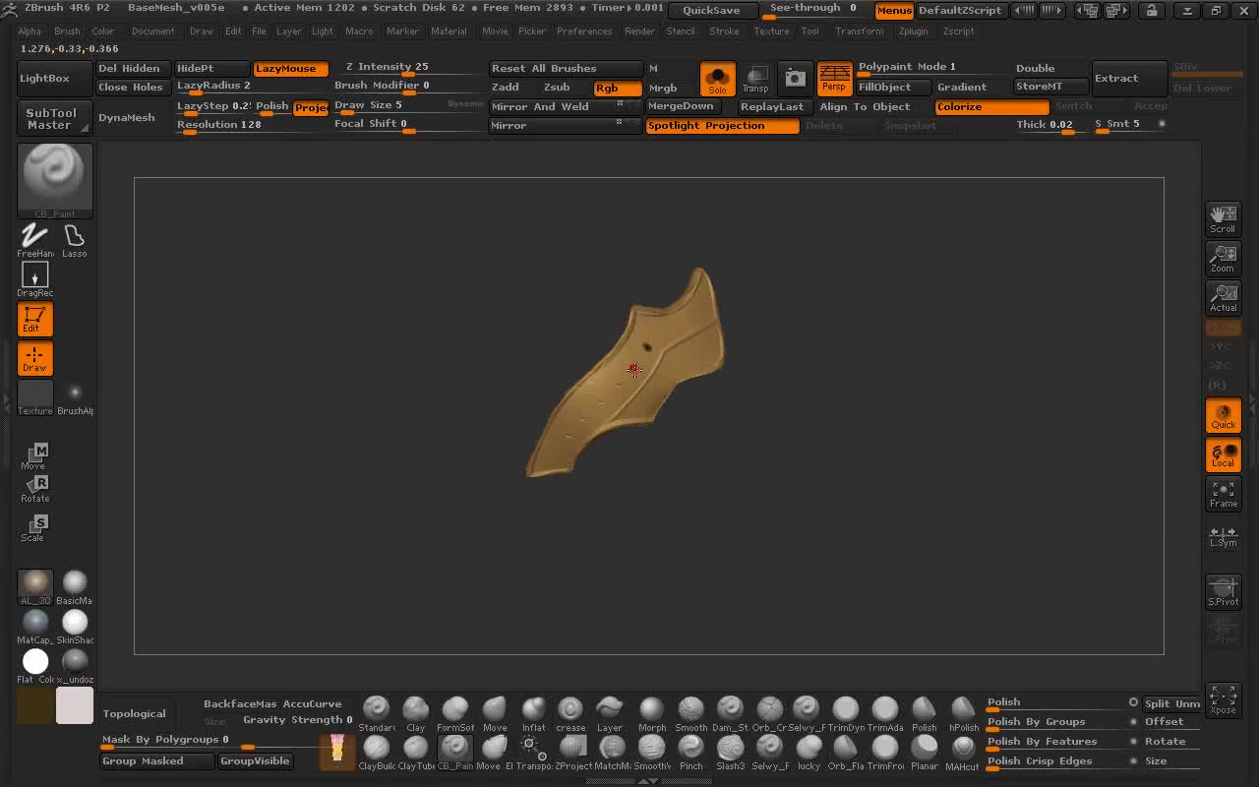Open the Brush menu
The image size is (1259, 787).
[67, 31]
